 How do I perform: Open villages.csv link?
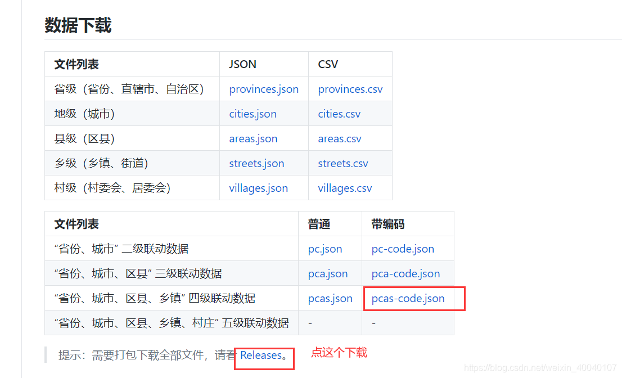(345, 188)
